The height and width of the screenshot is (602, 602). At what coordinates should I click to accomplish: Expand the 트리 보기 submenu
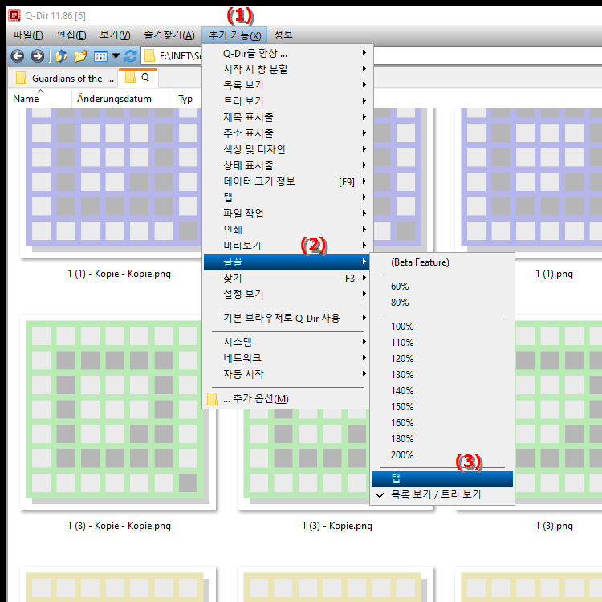click(287, 101)
